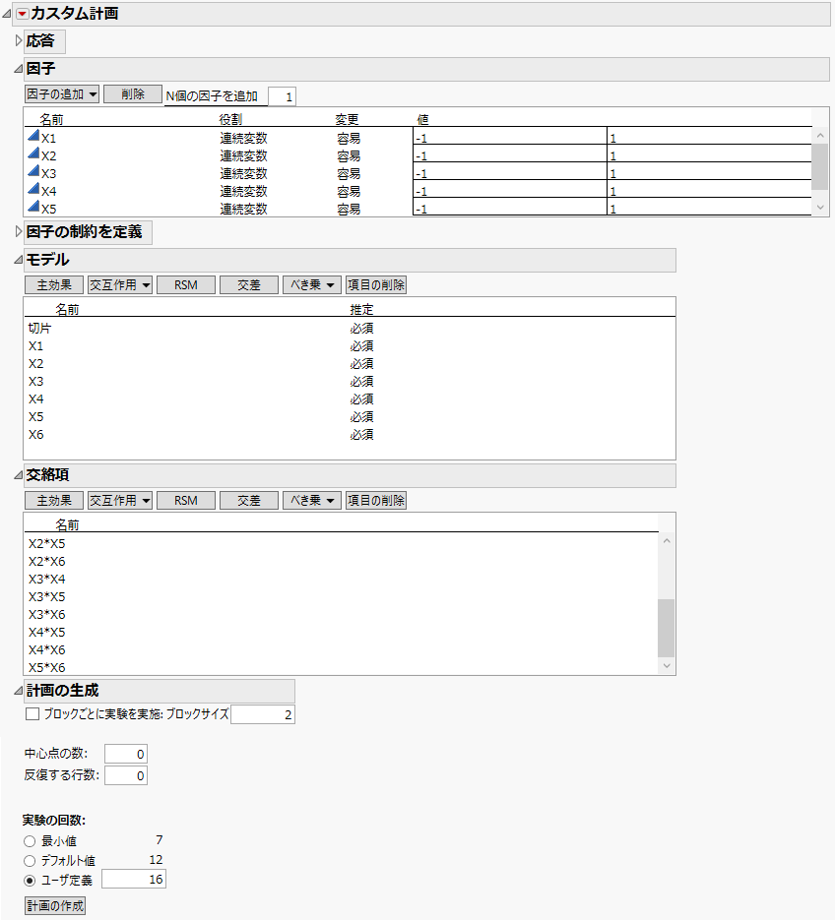This screenshot has width=835, height=920.
Task: Expand the 因子の制約を定義 section
Action: pyautogui.click(x=18, y=232)
